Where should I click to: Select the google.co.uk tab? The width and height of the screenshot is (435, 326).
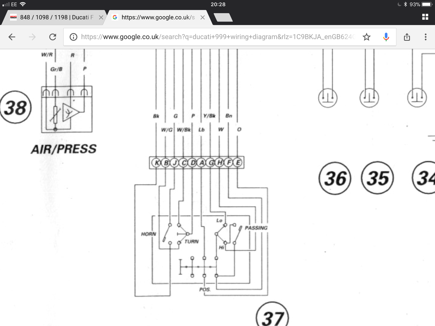pyautogui.click(x=158, y=17)
